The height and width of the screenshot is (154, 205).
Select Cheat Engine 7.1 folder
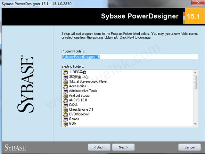(81, 109)
